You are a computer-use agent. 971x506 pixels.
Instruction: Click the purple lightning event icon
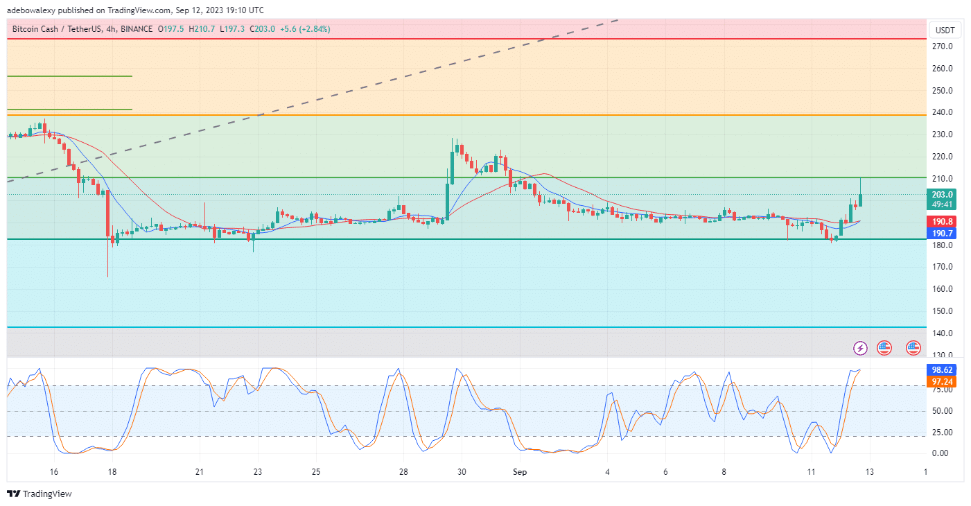click(860, 348)
